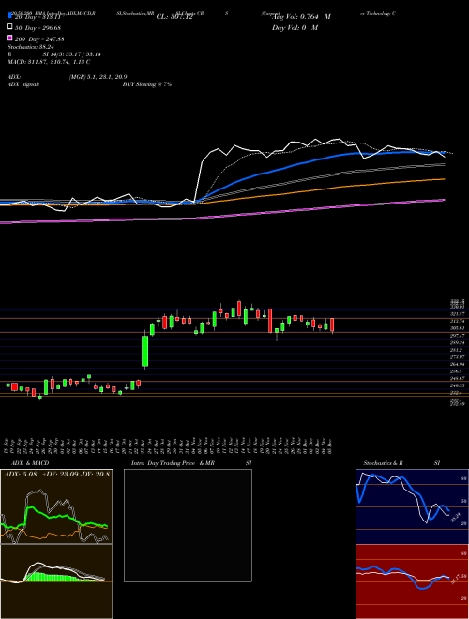
Task: Click the 'Avg Vol: 0.764 M' label
Action: pyautogui.click(x=302, y=17)
